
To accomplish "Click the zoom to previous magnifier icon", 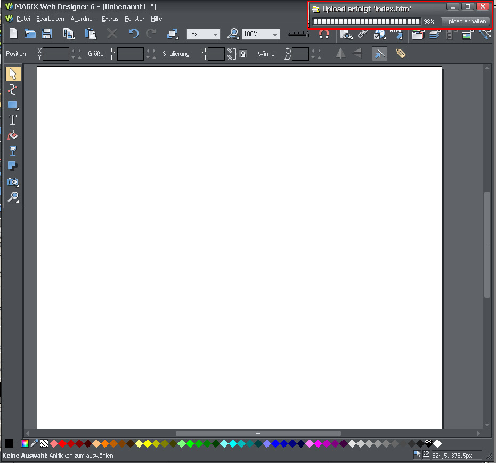I will 233,34.
